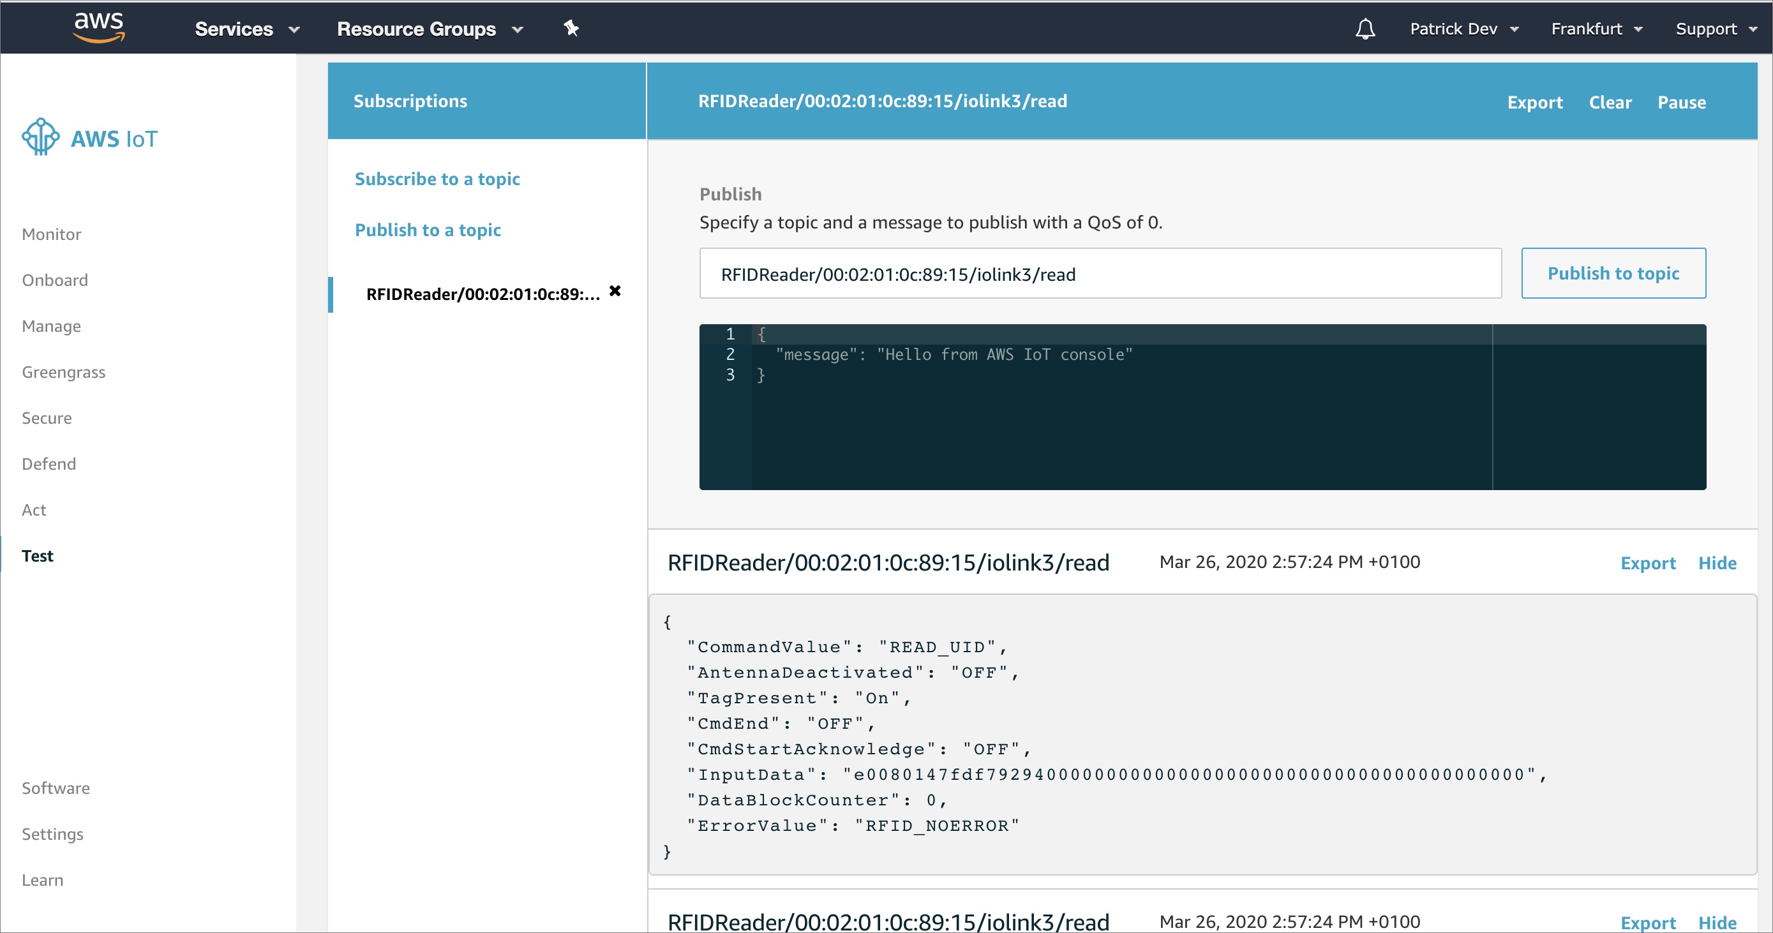This screenshot has width=1773, height=933.
Task: Open Settings in the sidebar
Action: coord(52,834)
